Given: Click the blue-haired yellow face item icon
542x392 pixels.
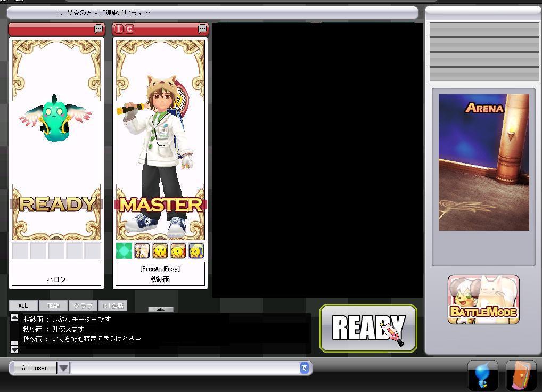Looking at the screenshot, I should tap(196, 251).
